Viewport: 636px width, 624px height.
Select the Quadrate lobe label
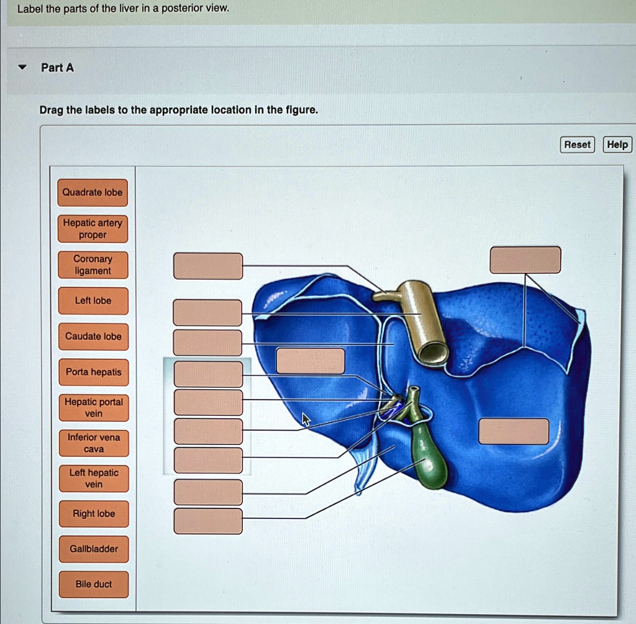tap(92, 193)
